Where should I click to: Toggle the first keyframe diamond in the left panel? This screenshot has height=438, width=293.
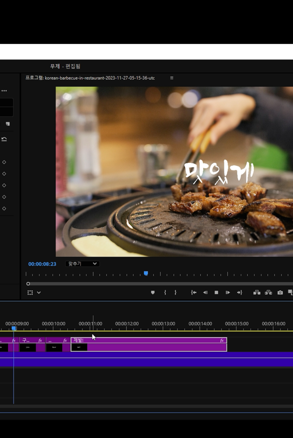(4, 162)
